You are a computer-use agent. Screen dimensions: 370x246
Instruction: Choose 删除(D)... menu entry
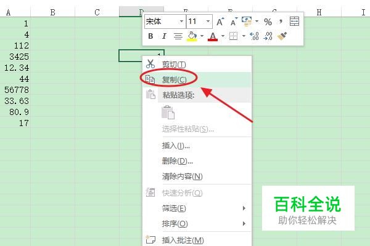pyautogui.click(x=197, y=161)
